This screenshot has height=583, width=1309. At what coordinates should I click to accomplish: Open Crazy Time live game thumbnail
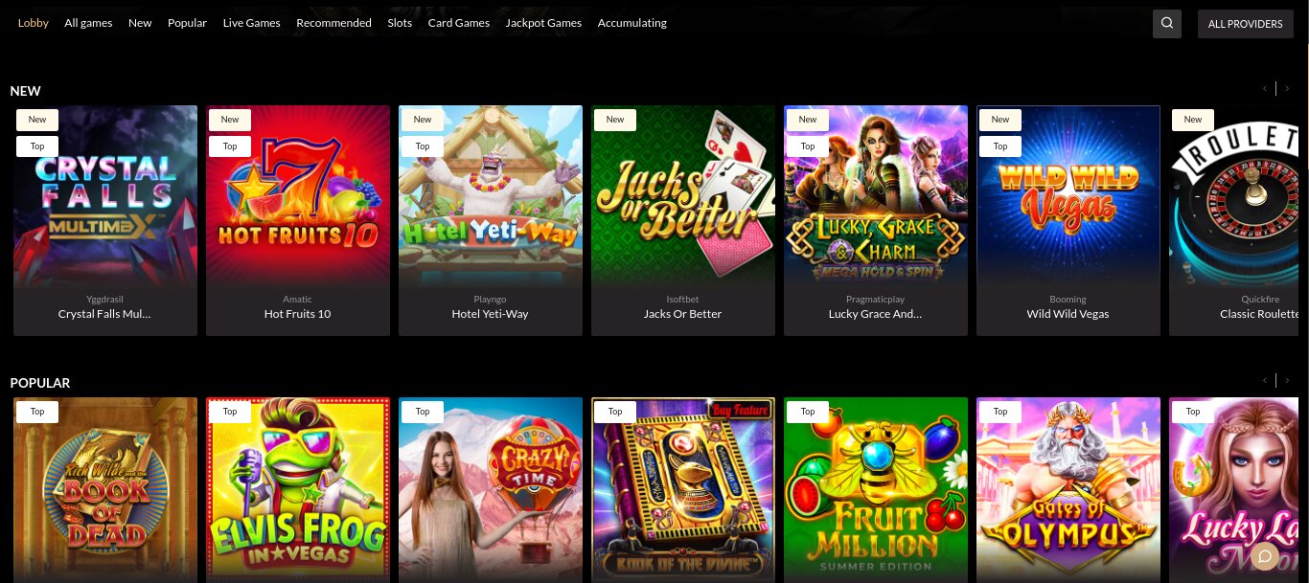(x=491, y=490)
